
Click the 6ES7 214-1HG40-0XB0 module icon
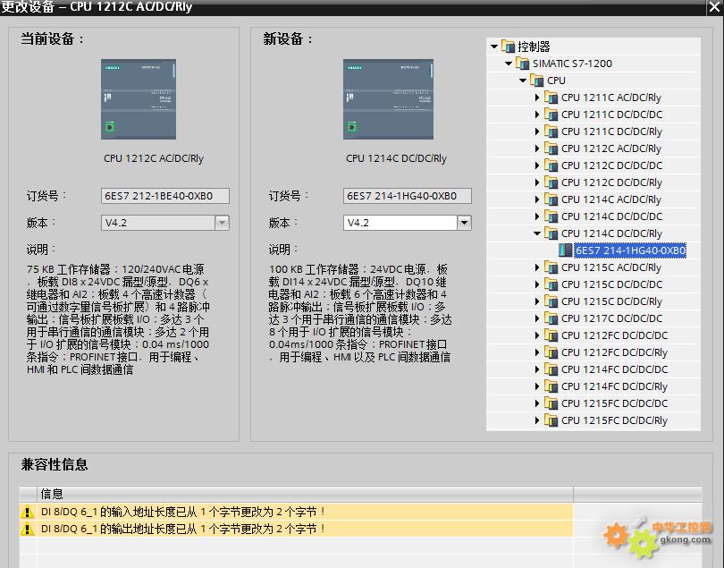[x=565, y=250]
